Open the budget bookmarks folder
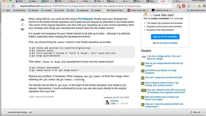The width and height of the screenshot is (206, 116). 96,10
